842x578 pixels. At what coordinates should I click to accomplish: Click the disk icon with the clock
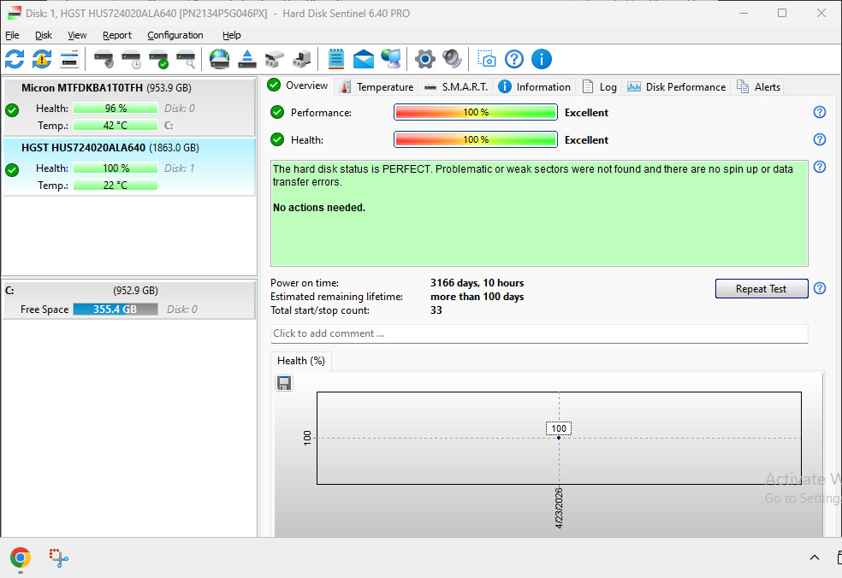(131, 59)
